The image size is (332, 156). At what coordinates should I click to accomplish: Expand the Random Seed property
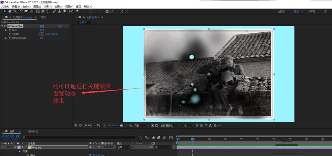[6, 38]
